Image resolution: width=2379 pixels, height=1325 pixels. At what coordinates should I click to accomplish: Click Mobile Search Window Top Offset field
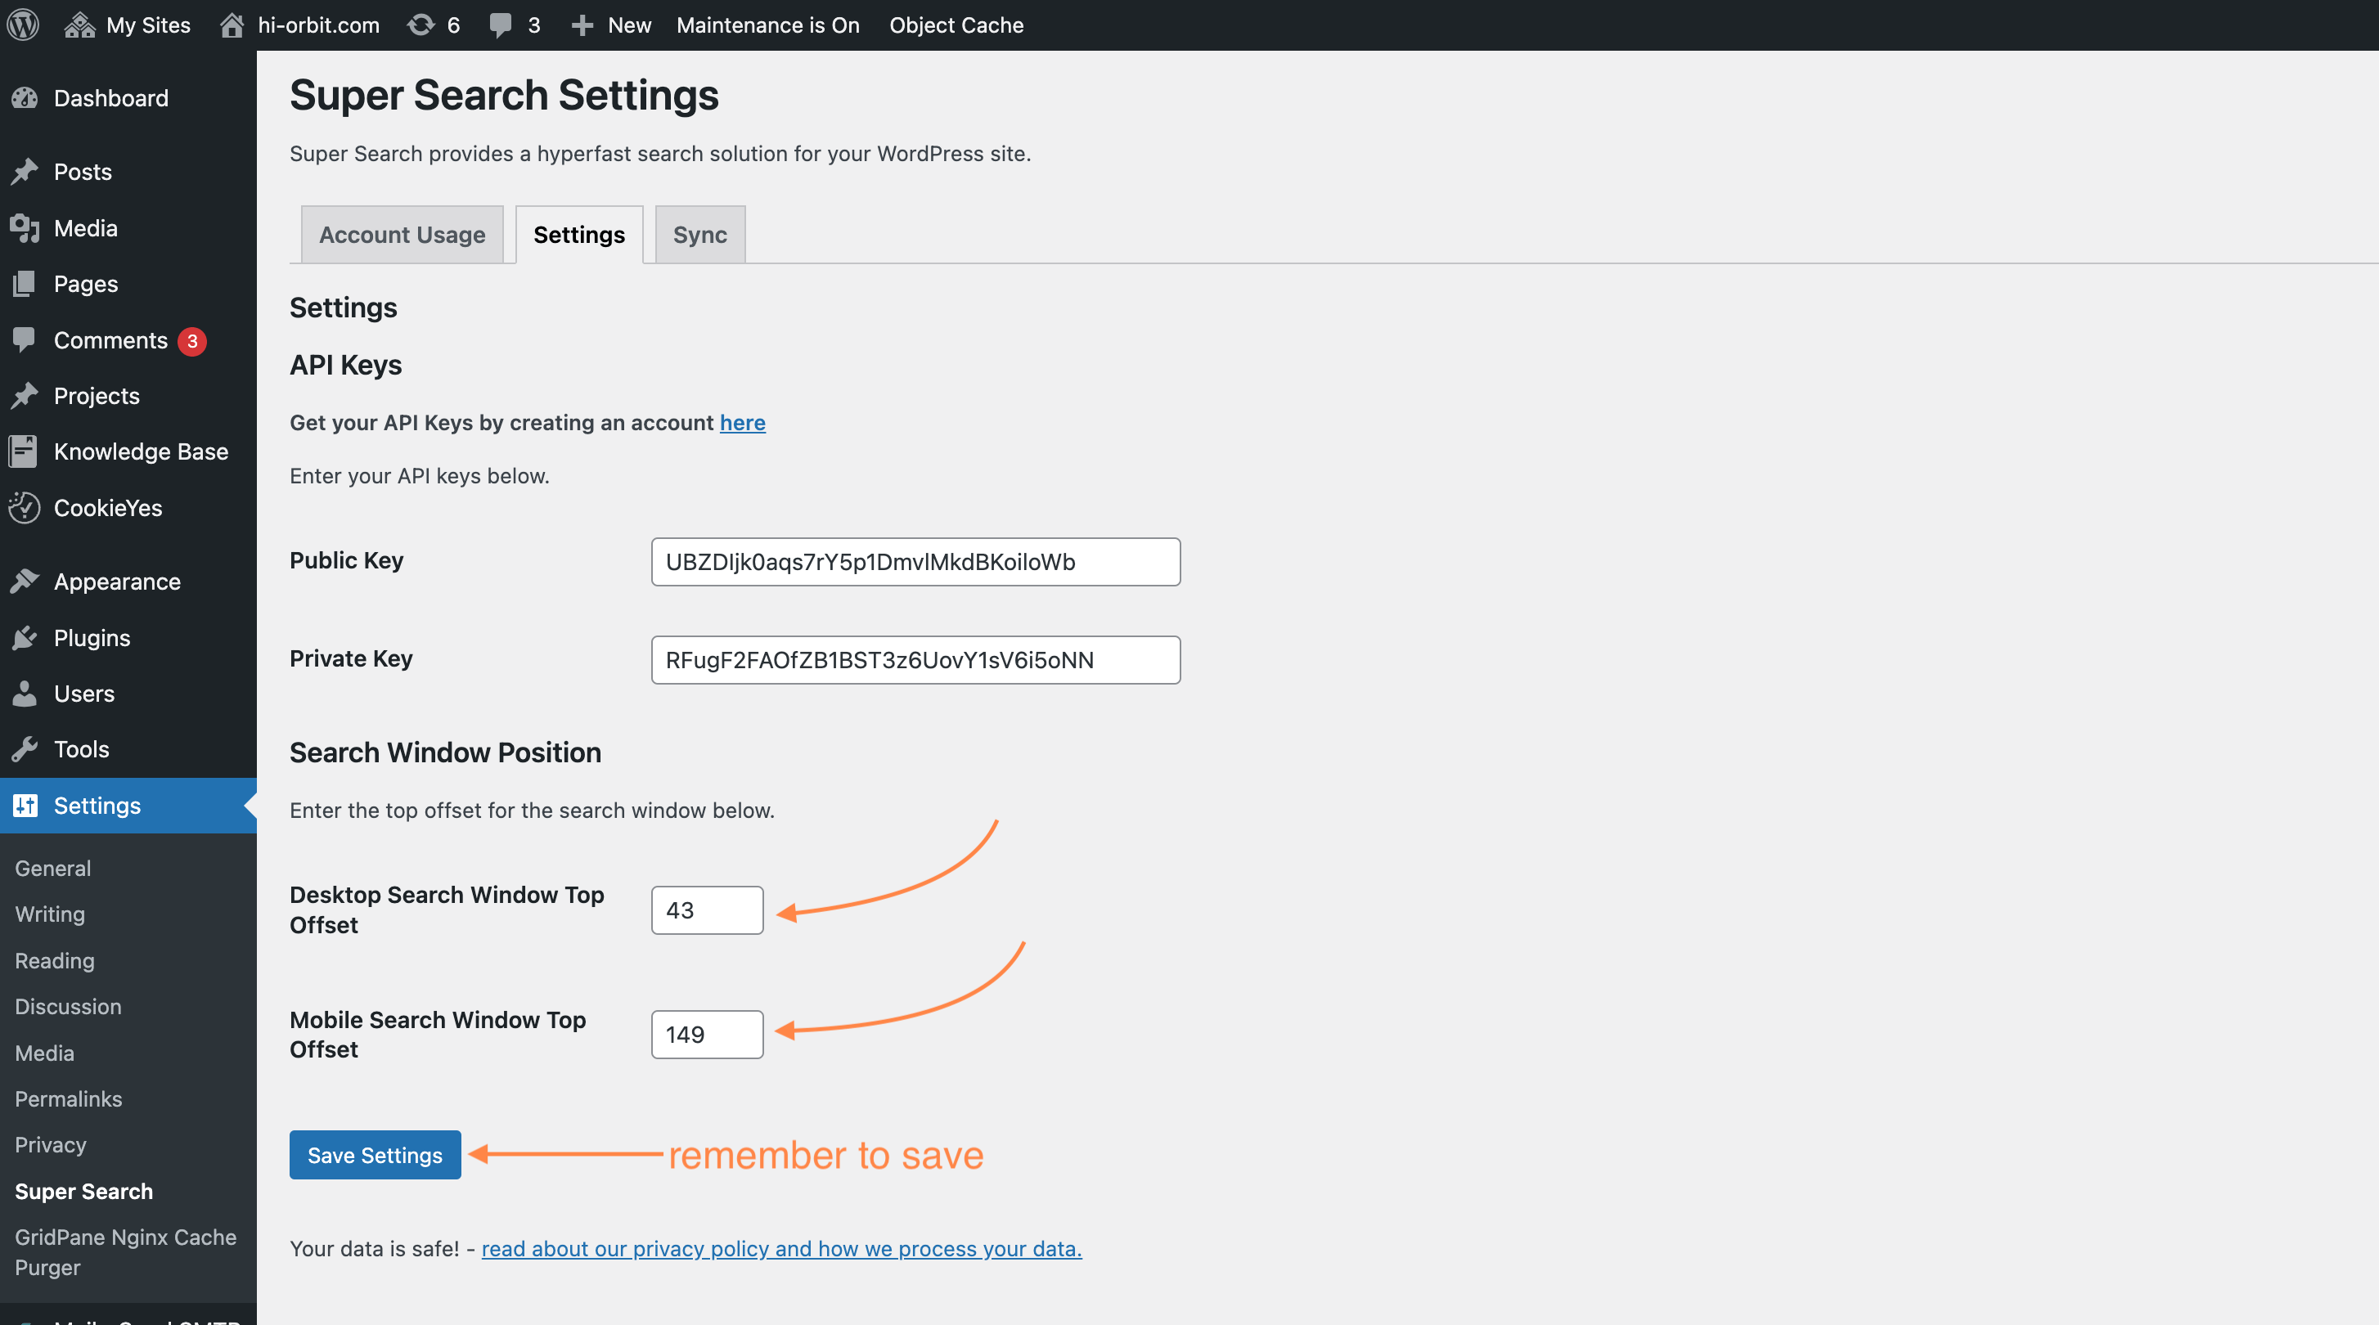point(707,1034)
